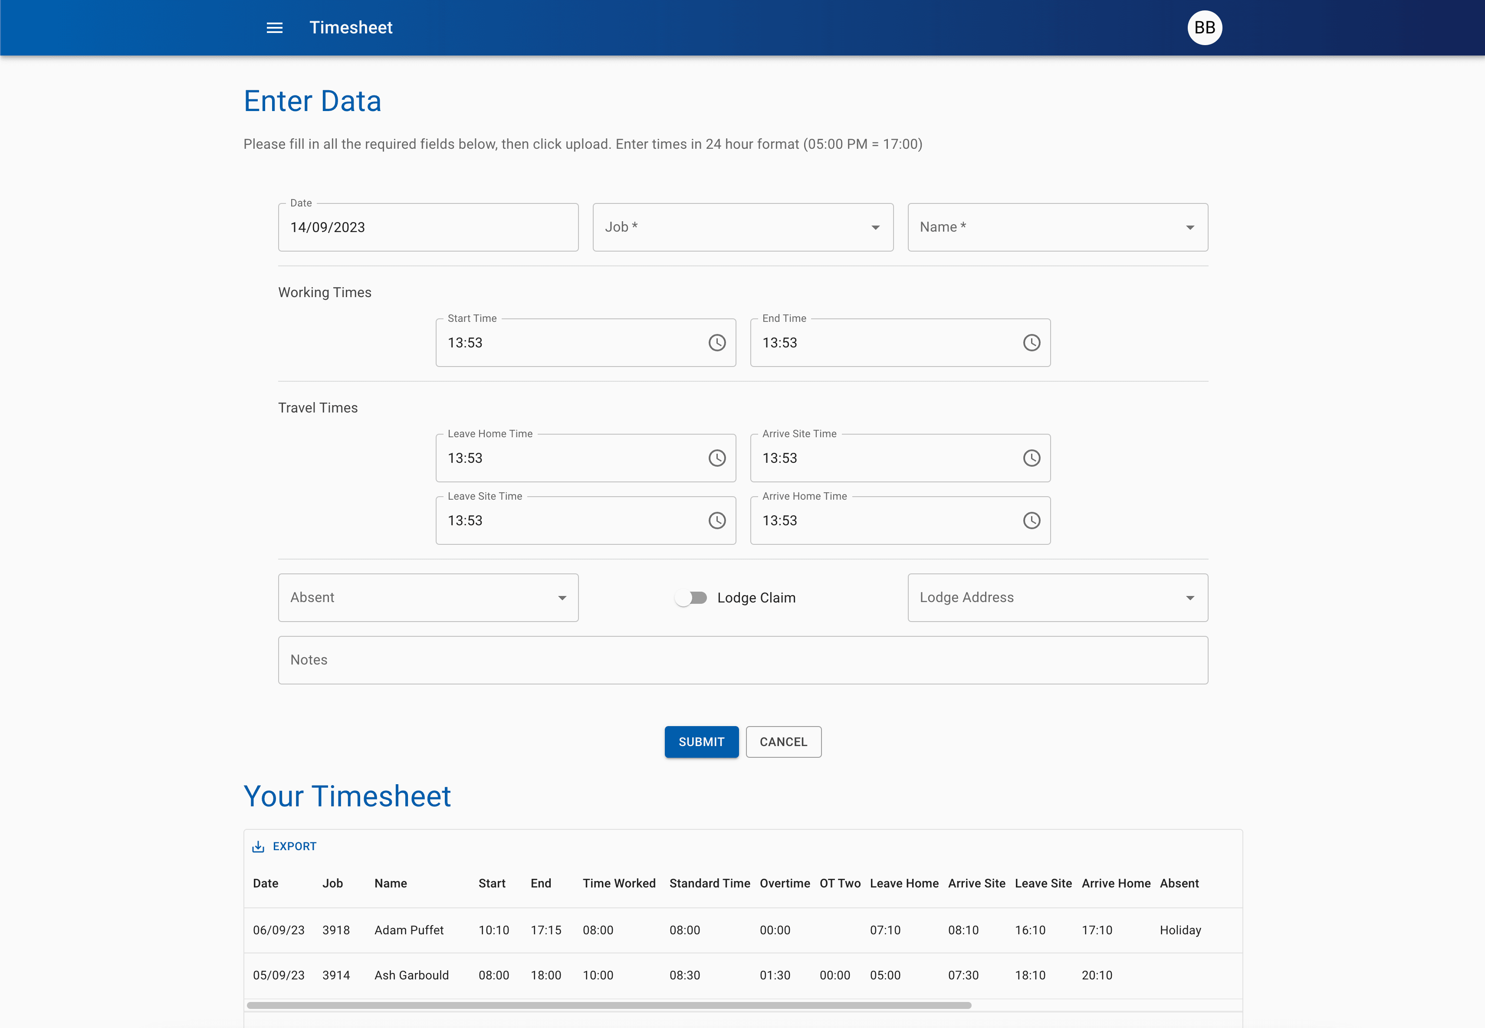Open the Absent dropdown
Screen dimensions: 1485x1028
click(x=428, y=598)
